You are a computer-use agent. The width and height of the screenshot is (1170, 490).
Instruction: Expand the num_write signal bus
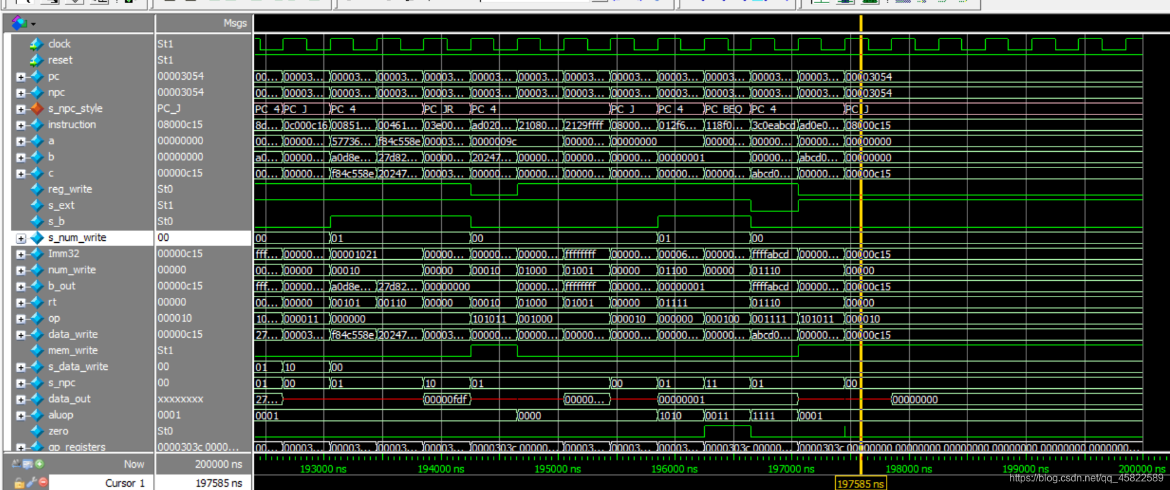(x=21, y=271)
